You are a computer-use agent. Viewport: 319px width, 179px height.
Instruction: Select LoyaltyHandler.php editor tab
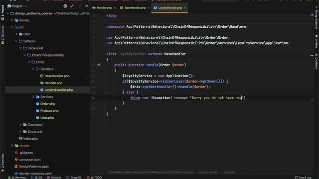(x=170, y=8)
